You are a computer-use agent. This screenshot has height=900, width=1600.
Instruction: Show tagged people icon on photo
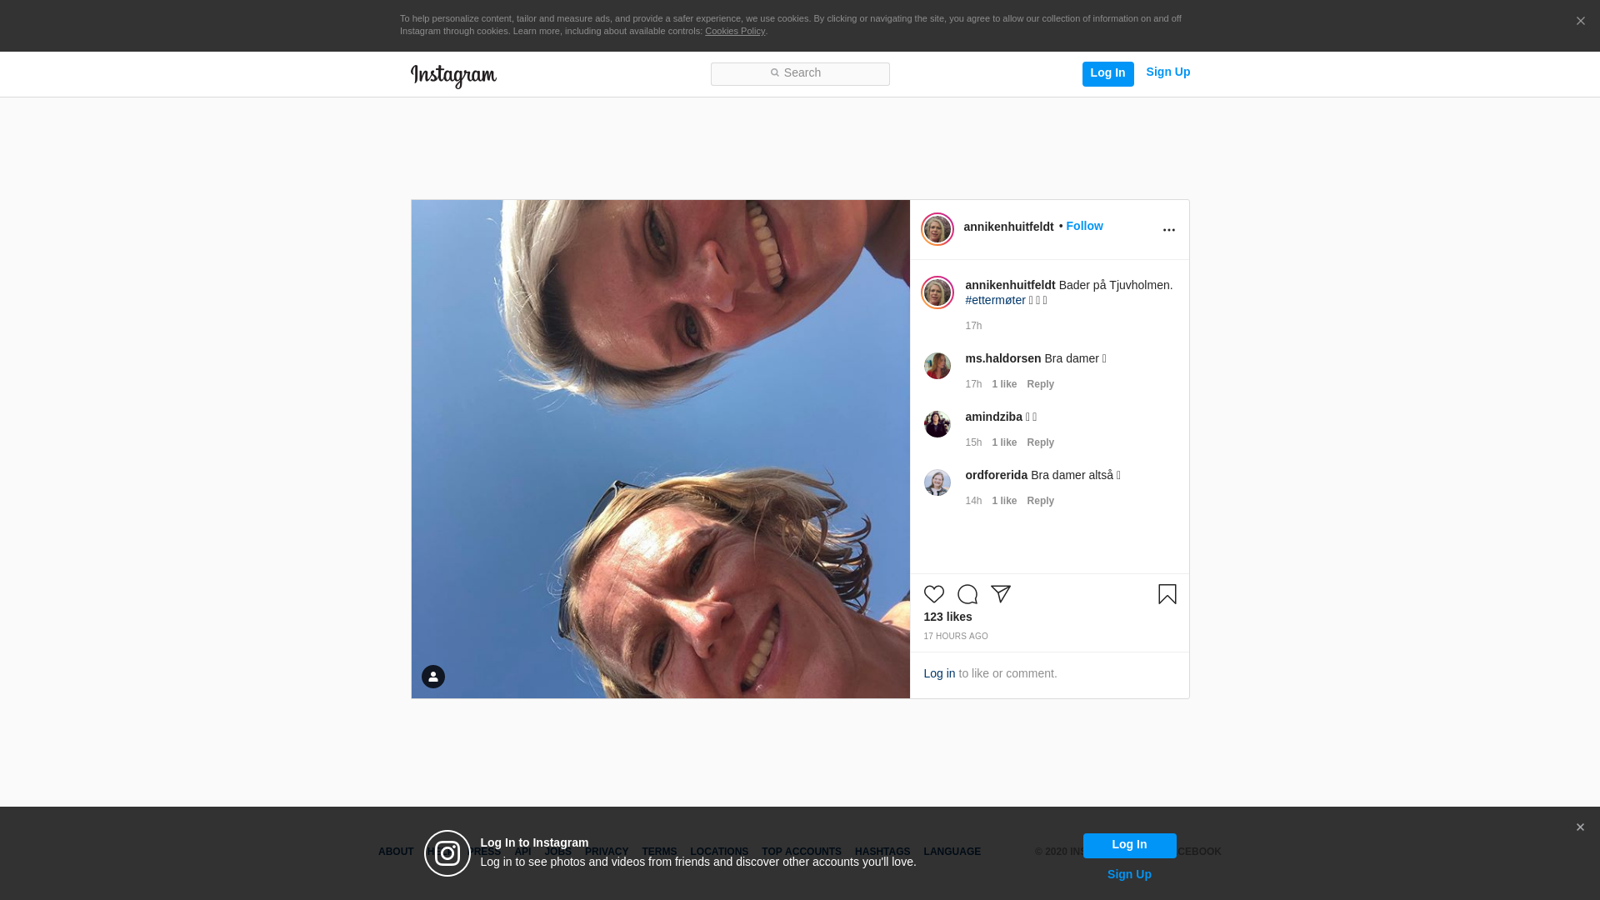click(x=432, y=677)
